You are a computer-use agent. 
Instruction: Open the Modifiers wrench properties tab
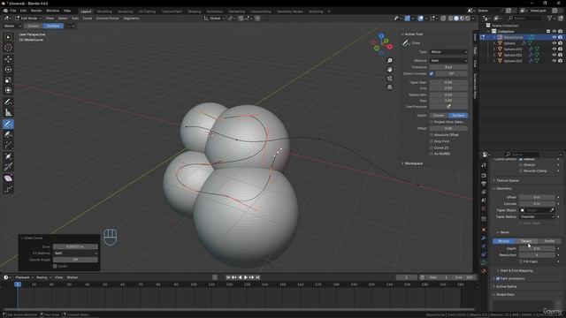pos(484,238)
